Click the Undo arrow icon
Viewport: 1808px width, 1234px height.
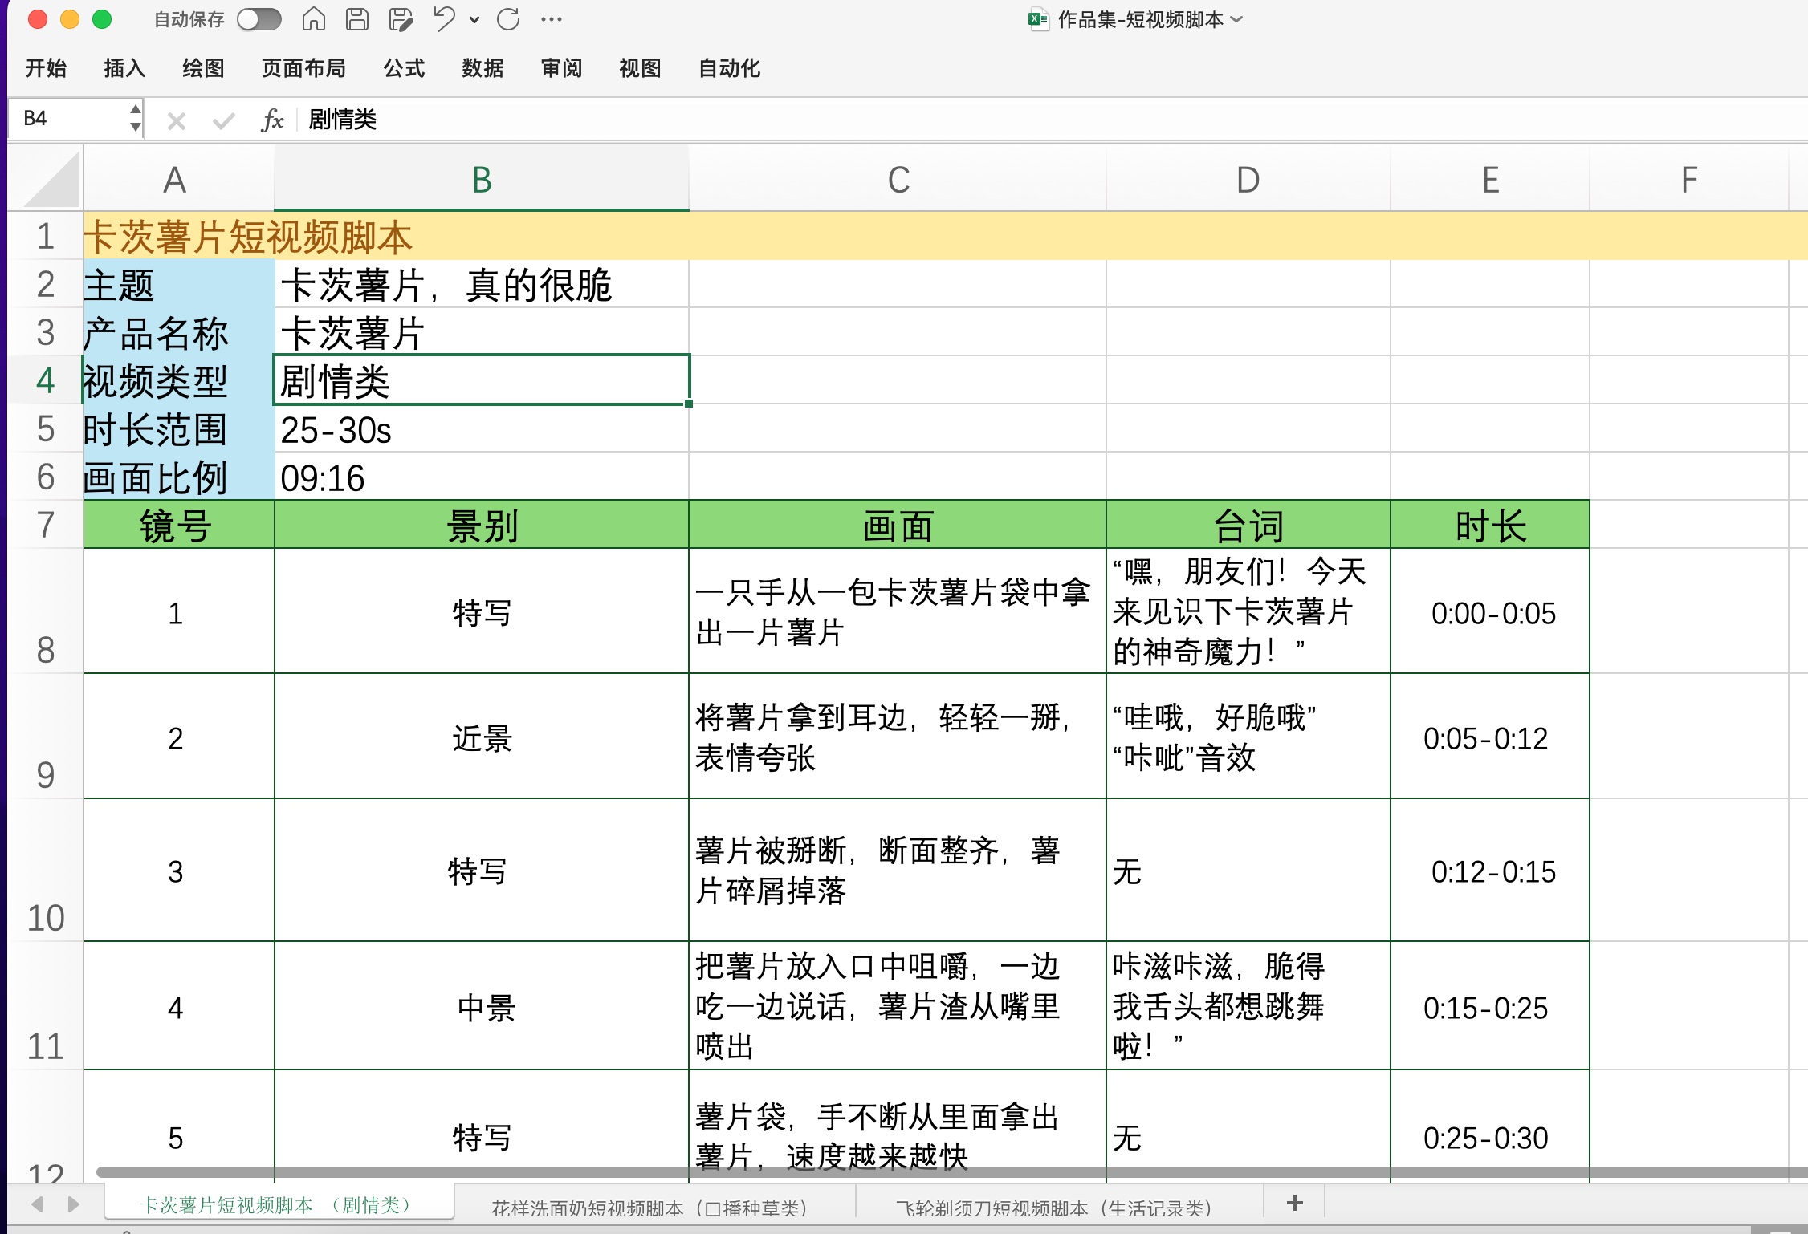click(x=444, y=18)
